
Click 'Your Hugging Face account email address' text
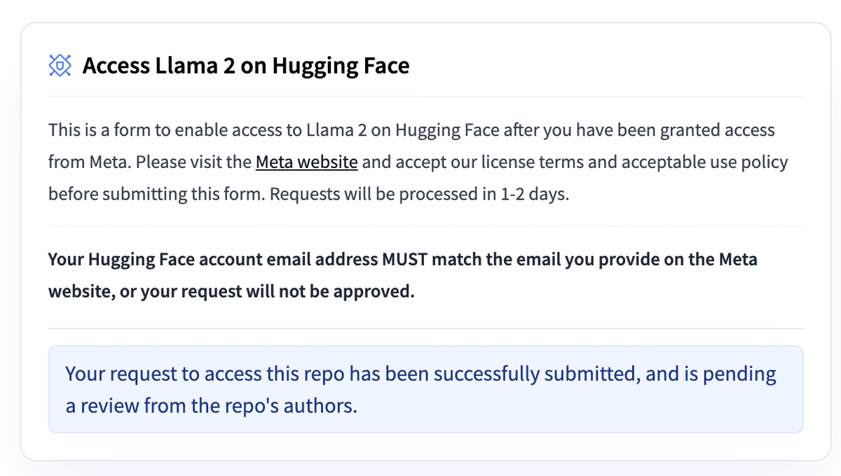(x=213, y=260)
